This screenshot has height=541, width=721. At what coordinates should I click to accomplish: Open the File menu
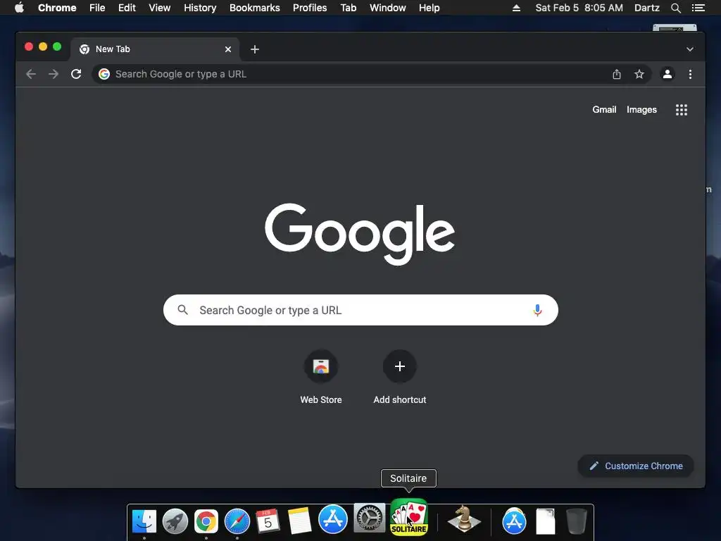point(97,8)
